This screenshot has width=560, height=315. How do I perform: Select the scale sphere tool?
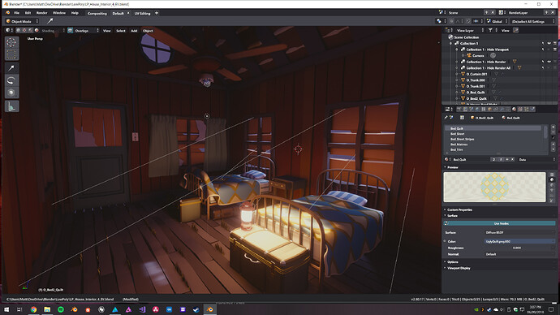coord(11,93)
